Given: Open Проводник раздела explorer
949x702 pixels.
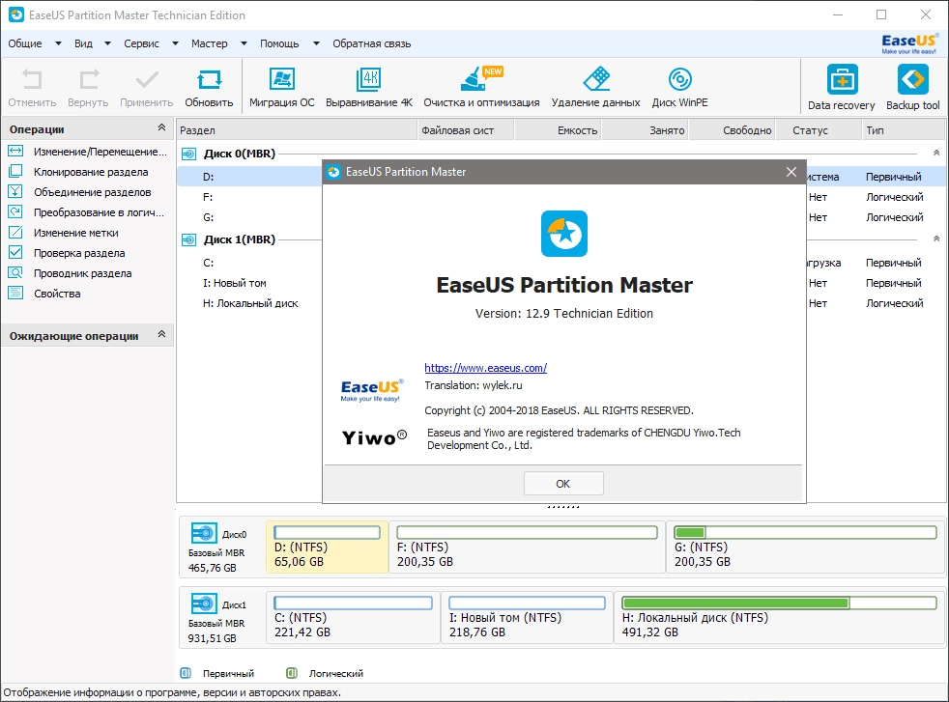Looking at the screenshot, I should tap(70, 273).
